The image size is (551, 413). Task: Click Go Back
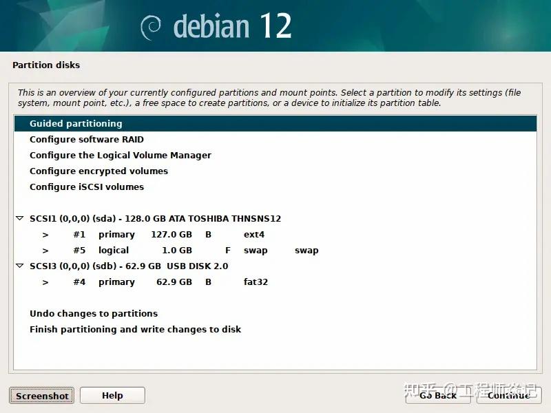438,395
